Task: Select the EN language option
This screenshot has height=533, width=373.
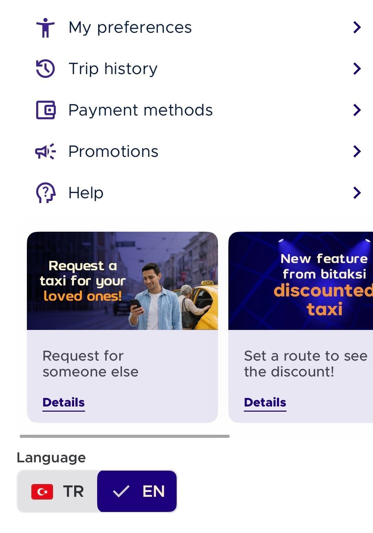Action: pyautogui.click(x=137, y=492)
